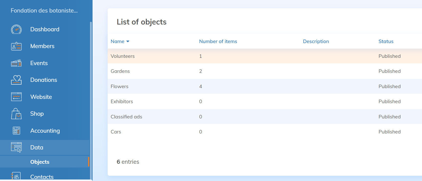Click the Dashboard gauge icon
422x181 pixels.
click(16, 29)
